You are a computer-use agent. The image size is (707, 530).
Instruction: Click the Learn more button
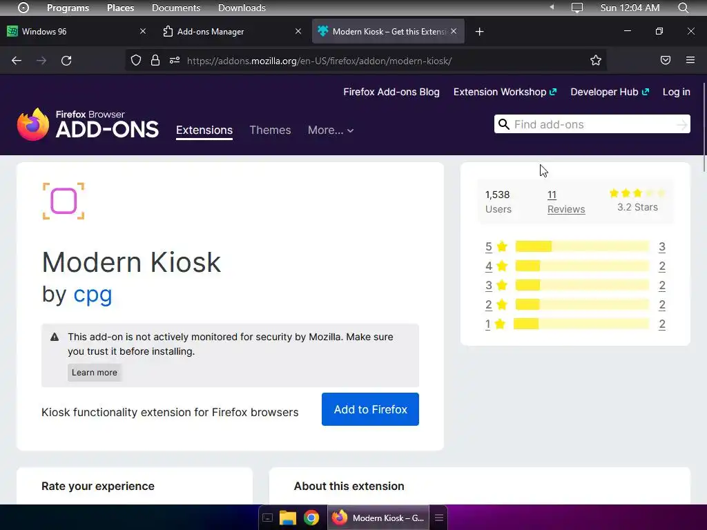click(x=94, y=372)
